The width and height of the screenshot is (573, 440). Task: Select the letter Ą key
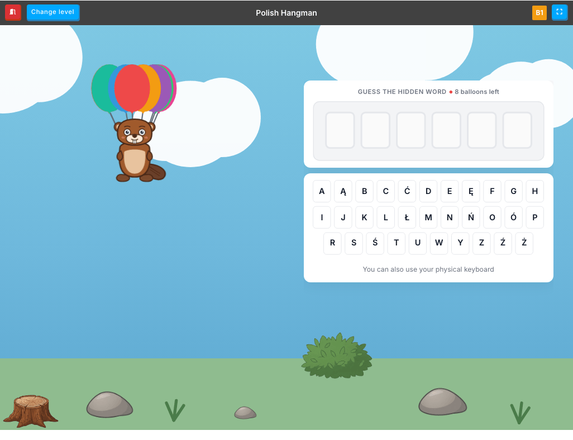tap(343, 191)
